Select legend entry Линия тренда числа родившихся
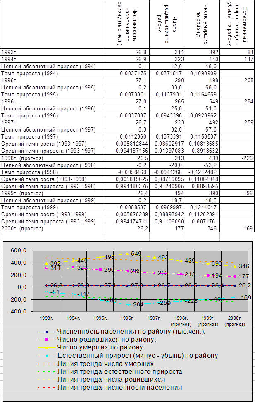Viewport: 255px width, 402px height. [x=111, y=379]
